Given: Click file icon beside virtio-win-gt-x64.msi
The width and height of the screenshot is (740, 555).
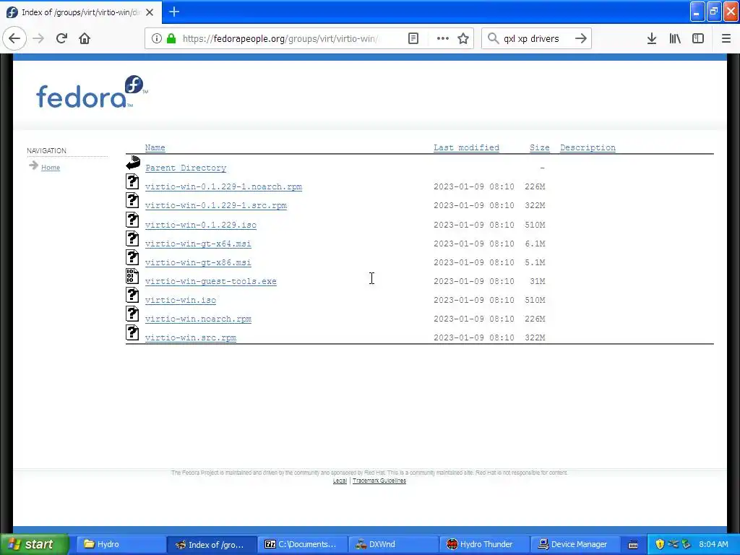Looking at the screenshot, I should pyautogui.click(x=132, y=238).
